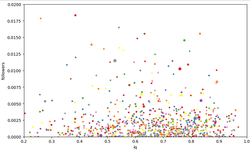Image resolution: width=250 pixels, height=151 pixels.
Task: Pick the large purple point near iq 0.83
Action: click(201, 100)
